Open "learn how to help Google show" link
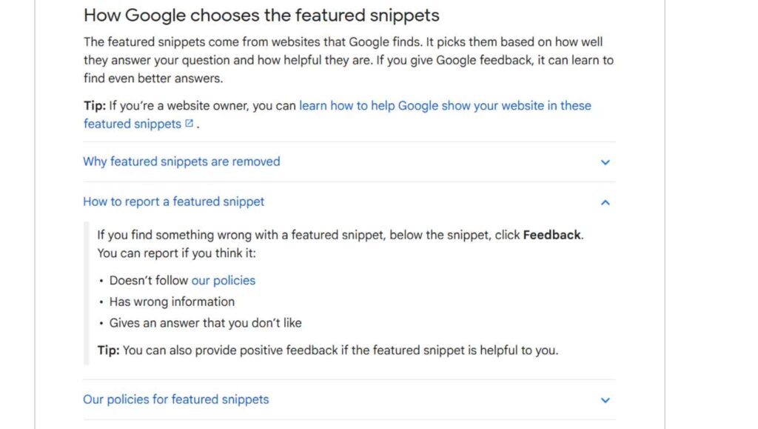Screen dimensions: 758x429 (x=445, y=105)
